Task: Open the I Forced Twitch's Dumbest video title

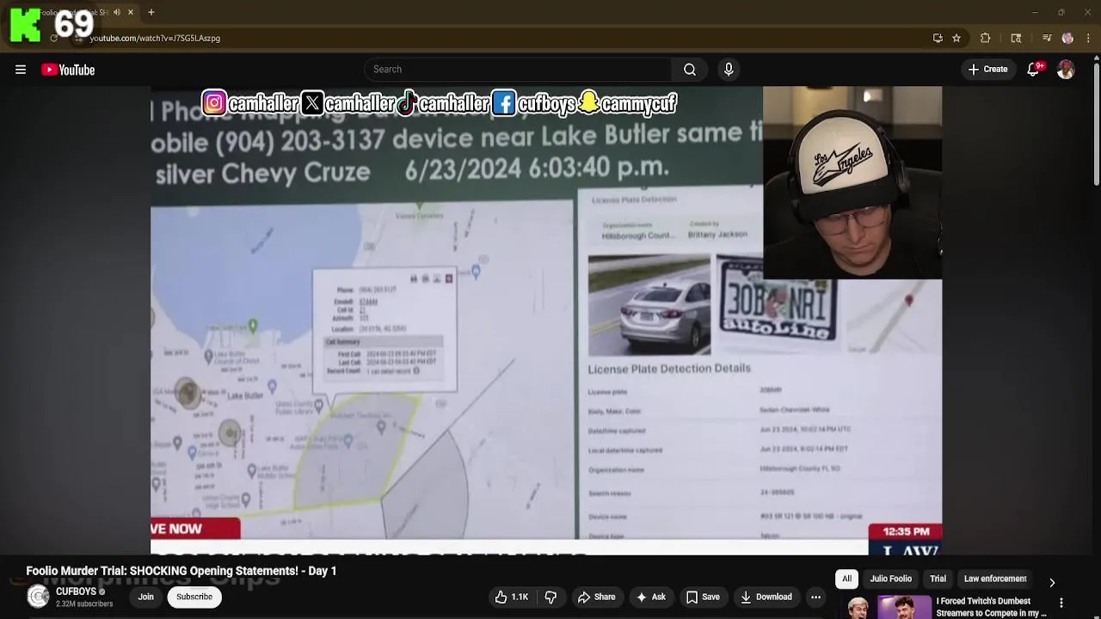Action: pyautogui.click(x=990, y=607)
